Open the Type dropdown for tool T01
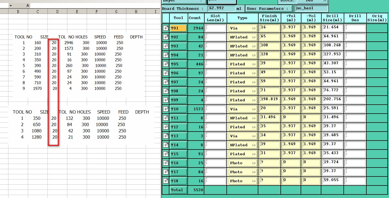The height and width of the screenshot is (198, 389). tap(243, 28)
